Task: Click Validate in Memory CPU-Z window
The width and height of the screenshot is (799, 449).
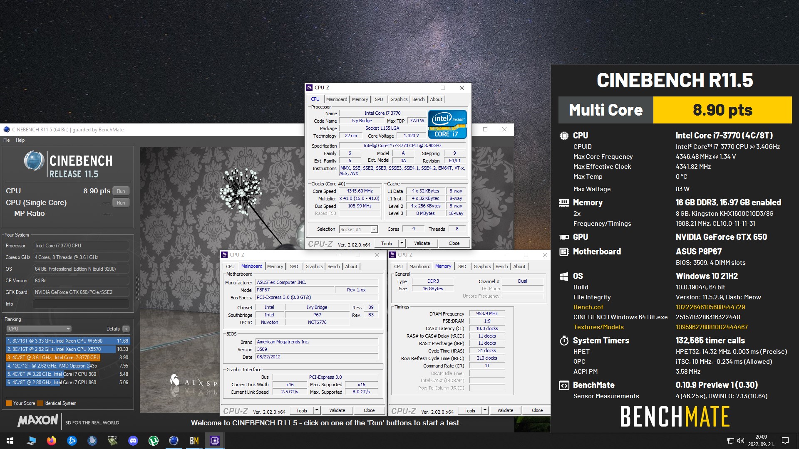Action: [x=505, y=410]
